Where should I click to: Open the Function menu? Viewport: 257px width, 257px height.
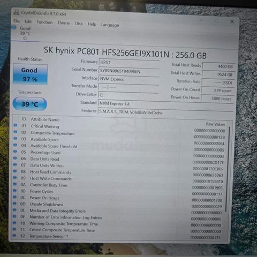[x=44, y=22]
